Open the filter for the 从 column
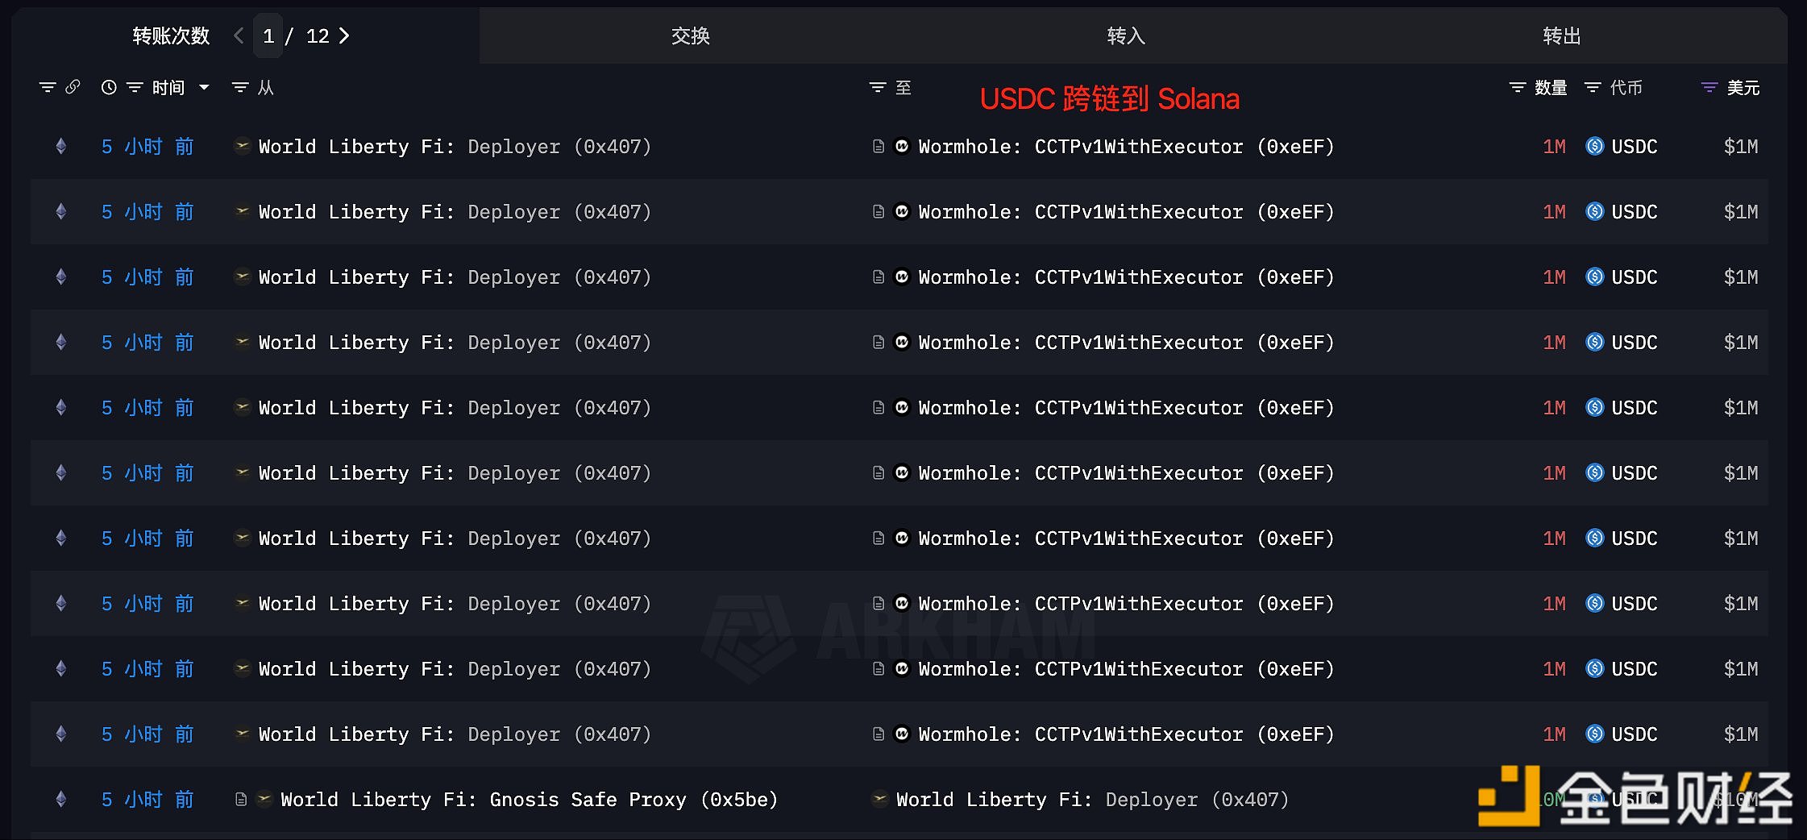Screen dimensions: 1807x840 (239, 87)
